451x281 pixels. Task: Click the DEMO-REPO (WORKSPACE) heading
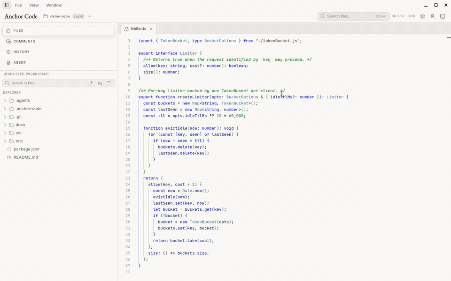26,74
